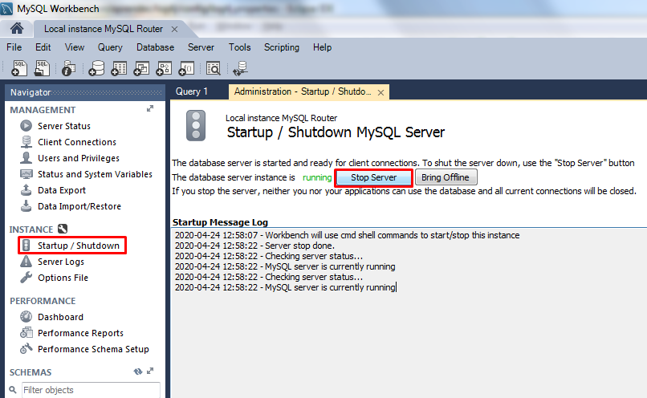Create new table toolbar icon
The image size is (647, 398).
tap(119, 68)
